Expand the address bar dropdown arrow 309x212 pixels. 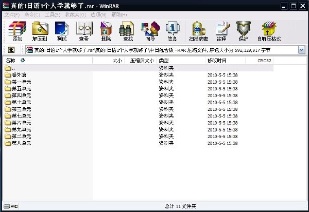click(301, 50)
